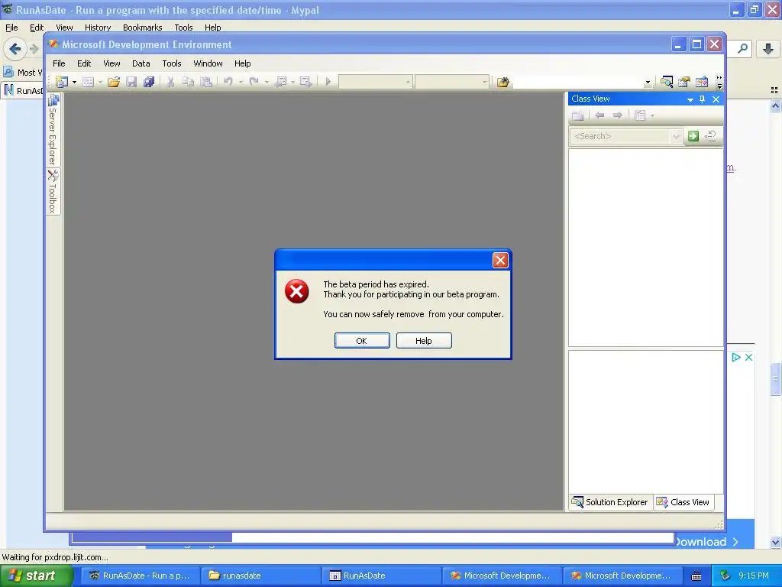782x587 pixels.
Task: Expand the Find combo box dropdown arrow
Action: pos(648,83)
